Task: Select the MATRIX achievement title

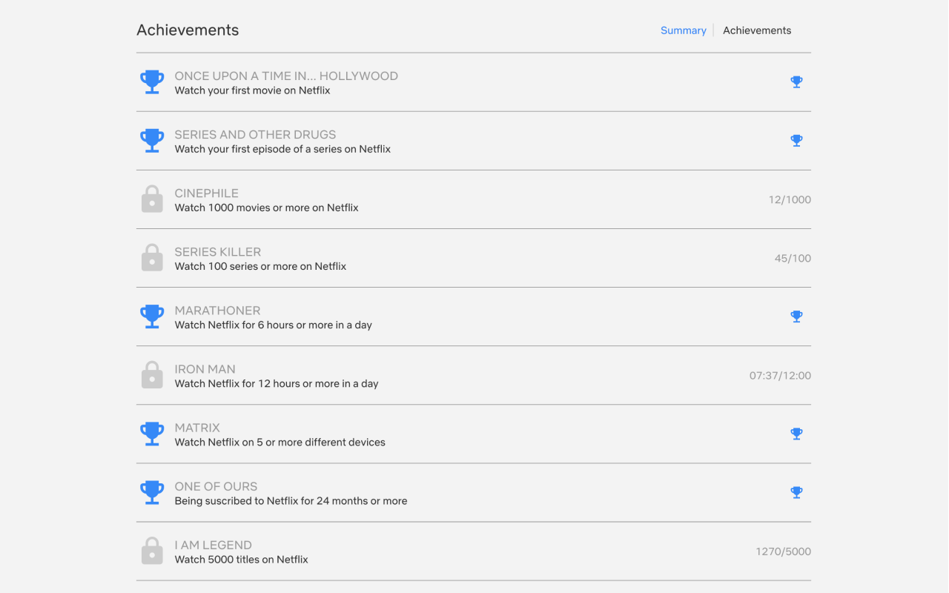Action: tap(197, 427)
